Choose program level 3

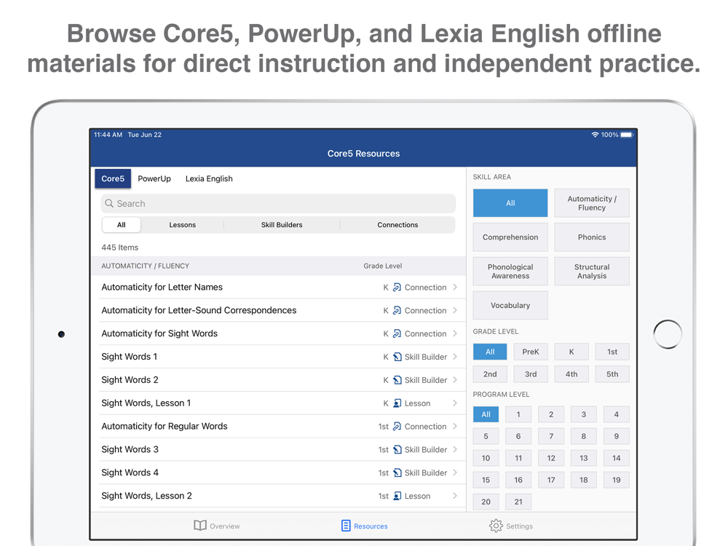pos(584,415)
